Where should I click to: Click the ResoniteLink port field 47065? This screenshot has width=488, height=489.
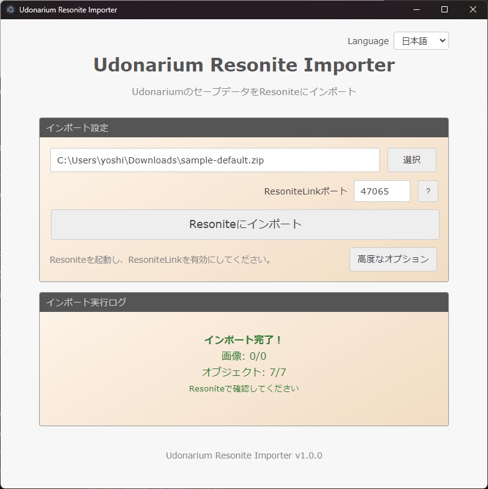(x=382, y=191)
